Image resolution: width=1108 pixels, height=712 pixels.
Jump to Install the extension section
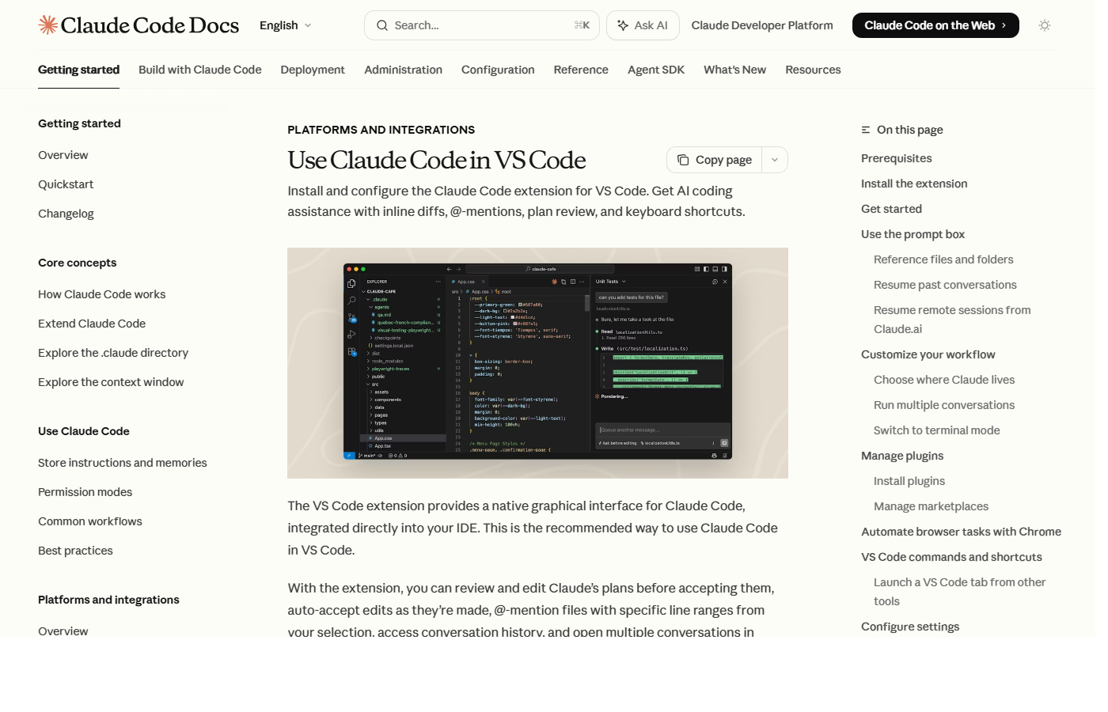[914, 184]
